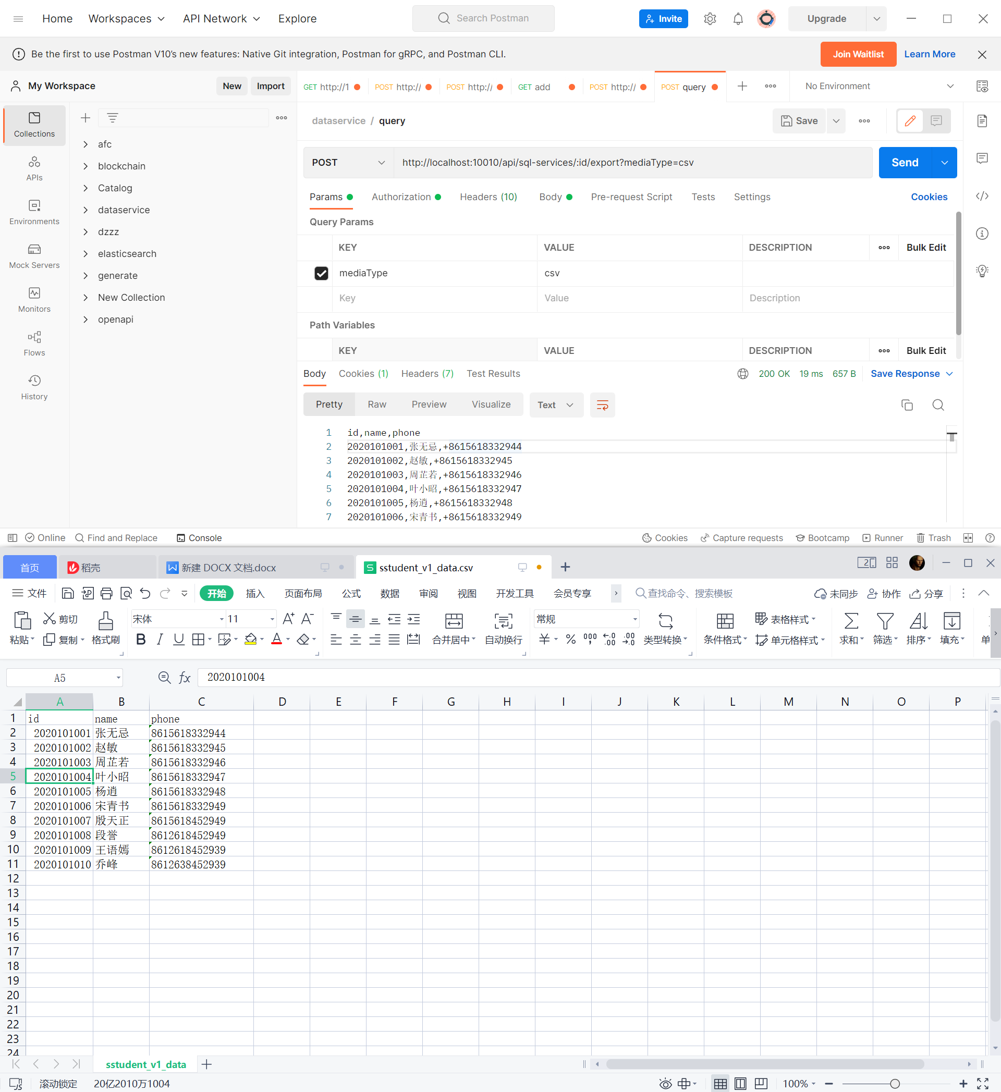Switch to the Raw response view tab

click(x=376, y=404)
